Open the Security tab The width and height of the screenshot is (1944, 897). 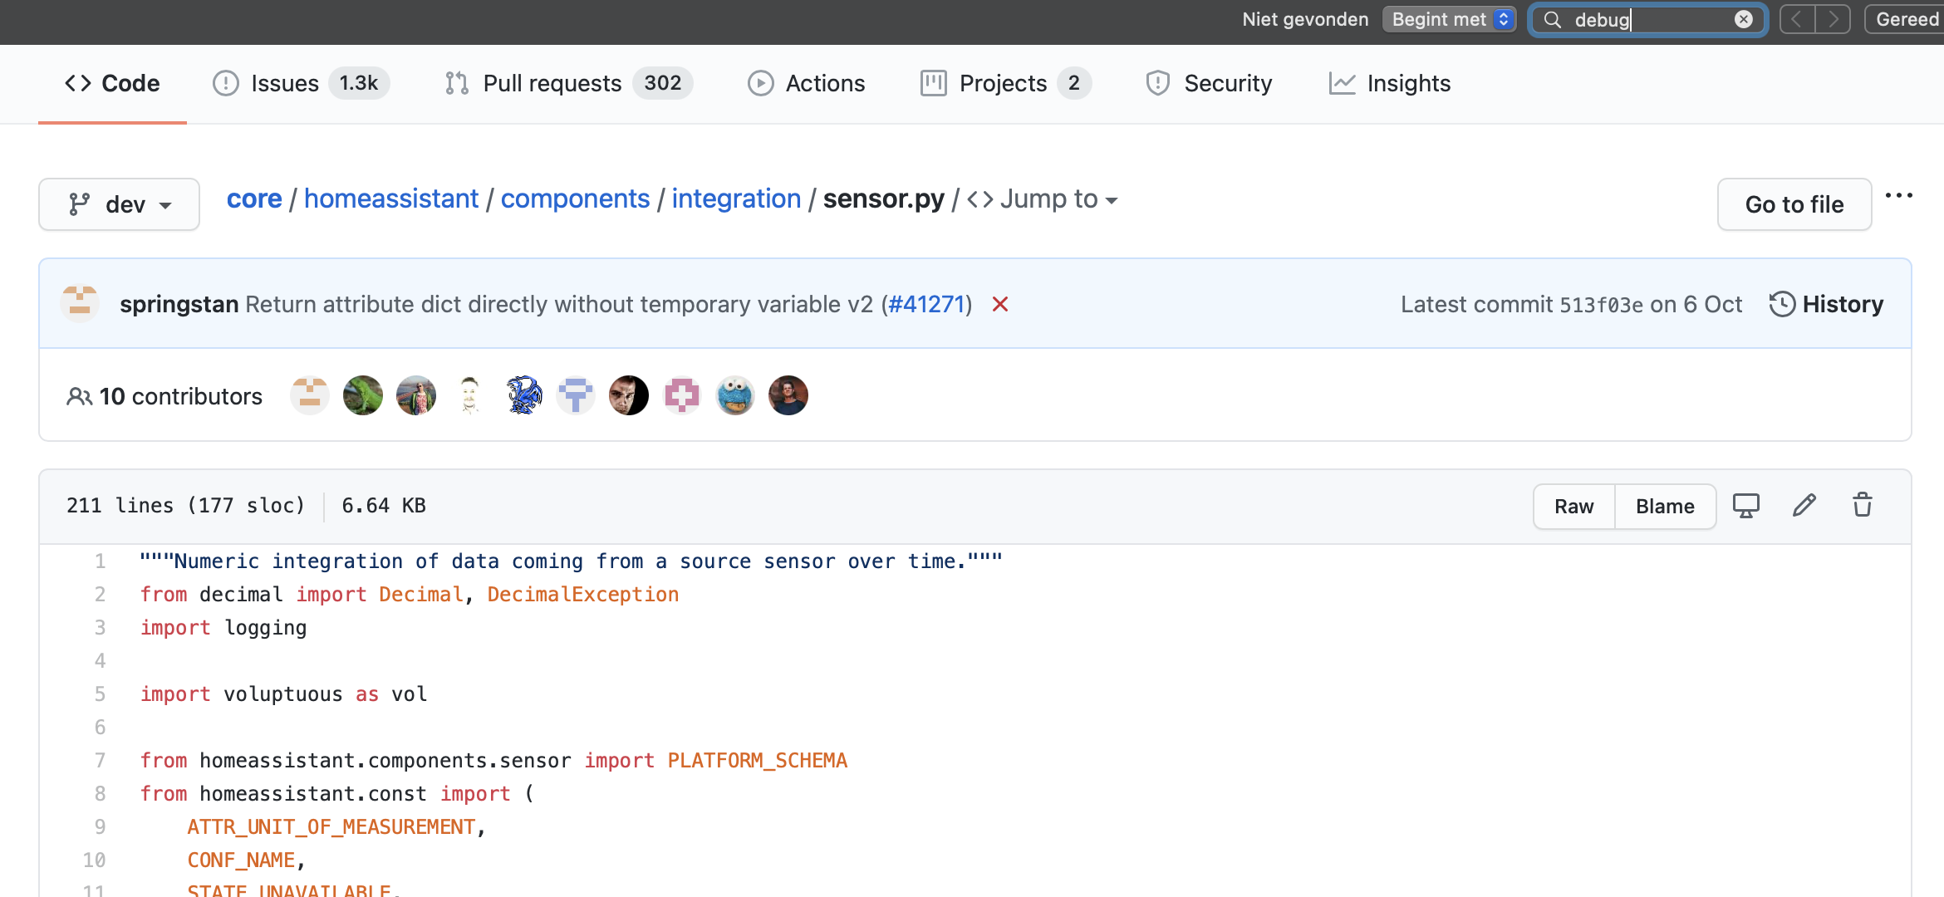pyautogui.click(x=1210, y=83)
